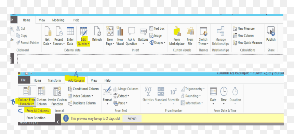Import custom visual From File

click(x=190, y=36)
